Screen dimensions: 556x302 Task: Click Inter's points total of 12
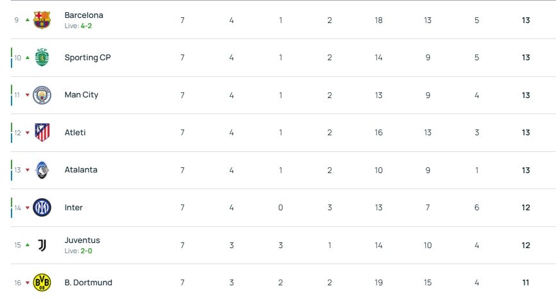(525, 208)
